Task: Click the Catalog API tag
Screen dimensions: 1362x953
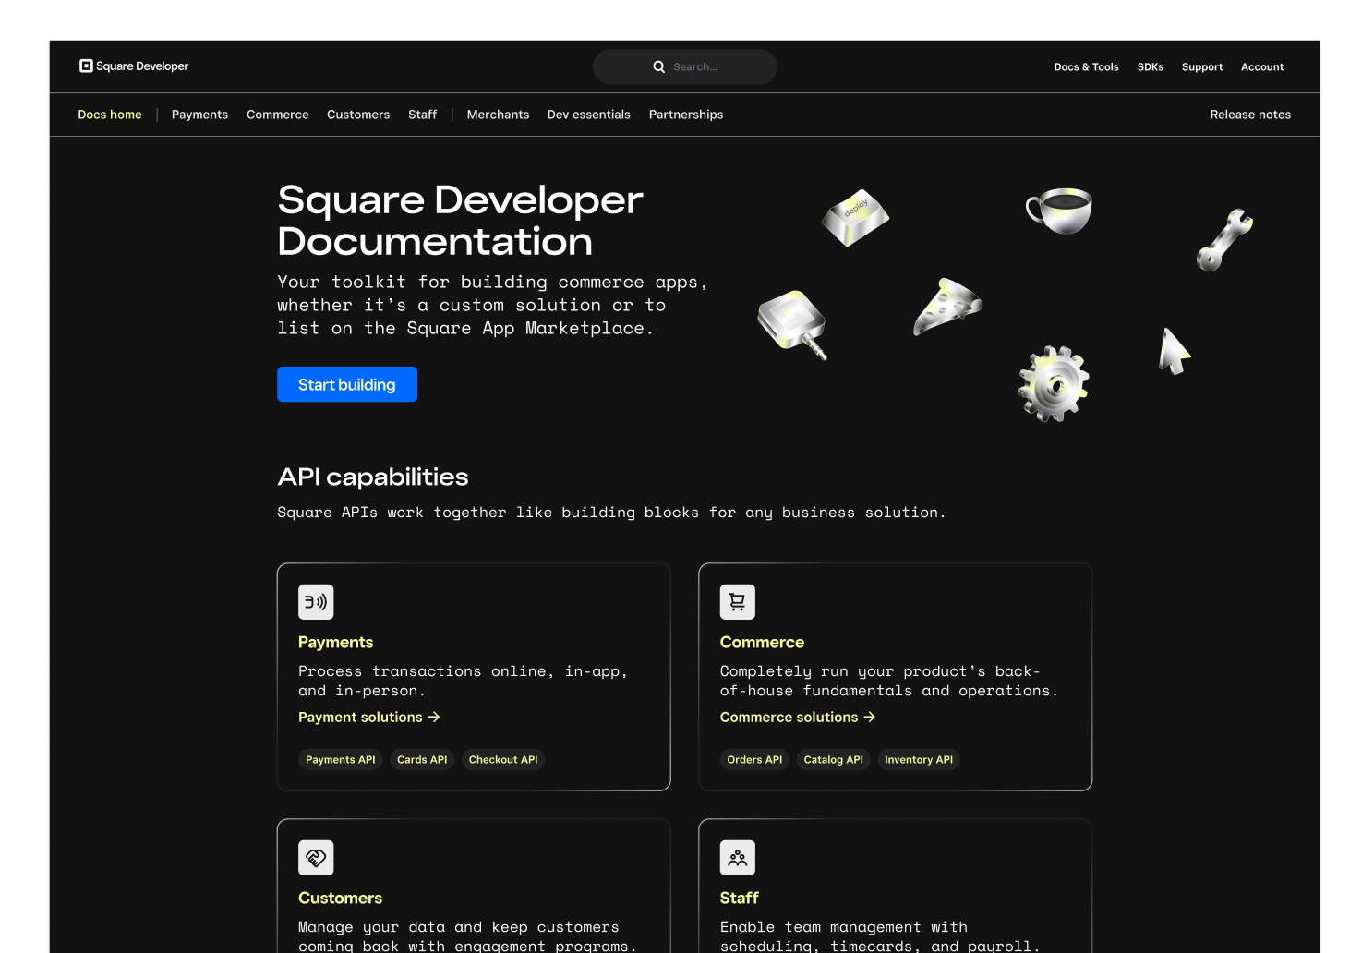Action: (834, 760)
